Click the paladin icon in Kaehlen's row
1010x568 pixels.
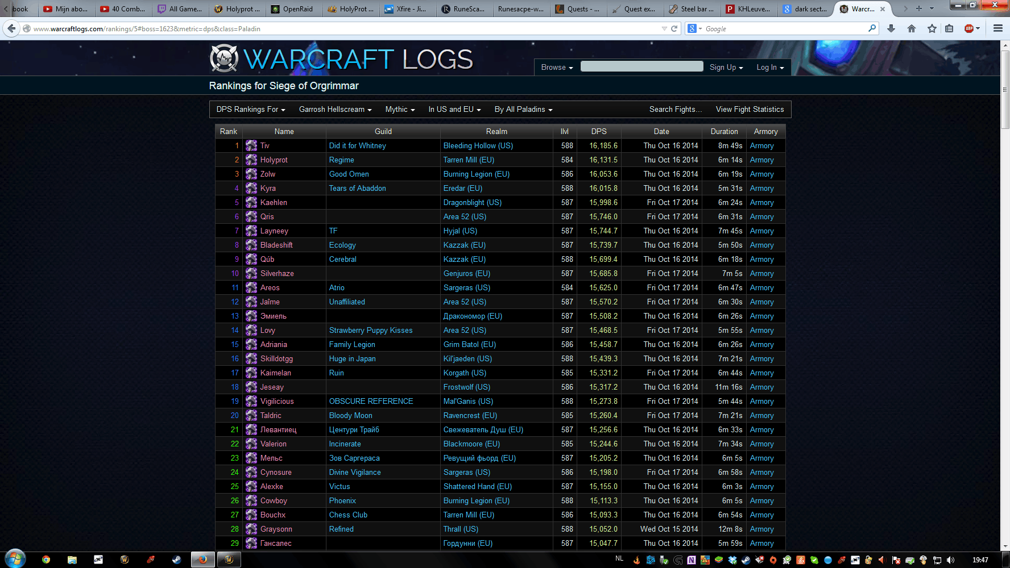tap(251, 202)
